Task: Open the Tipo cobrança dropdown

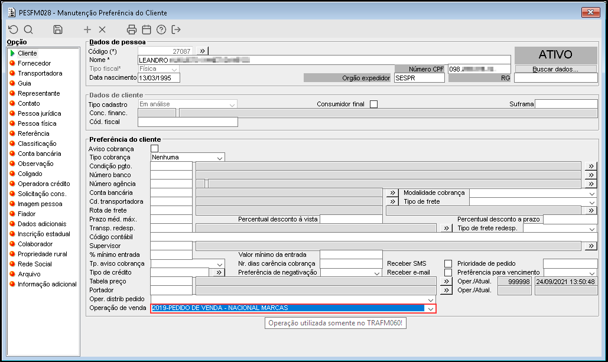Action: point(219,157)
